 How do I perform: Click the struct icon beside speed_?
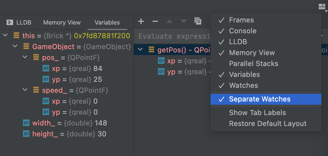click(x=36, y=90)
